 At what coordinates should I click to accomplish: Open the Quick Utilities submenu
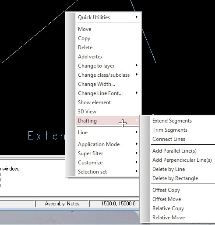click(108, 17)
